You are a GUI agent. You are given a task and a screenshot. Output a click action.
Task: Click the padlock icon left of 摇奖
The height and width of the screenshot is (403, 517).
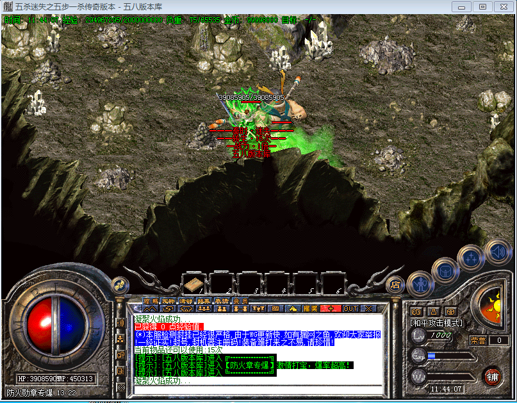[x=293, y=309]
